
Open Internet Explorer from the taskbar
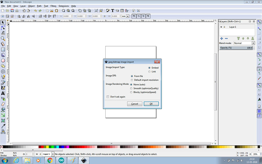16,160
